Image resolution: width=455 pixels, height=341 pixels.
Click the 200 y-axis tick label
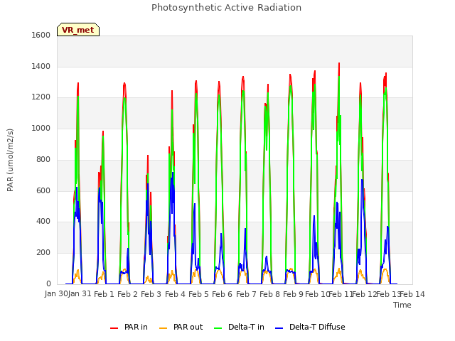(x=43, y=253)
